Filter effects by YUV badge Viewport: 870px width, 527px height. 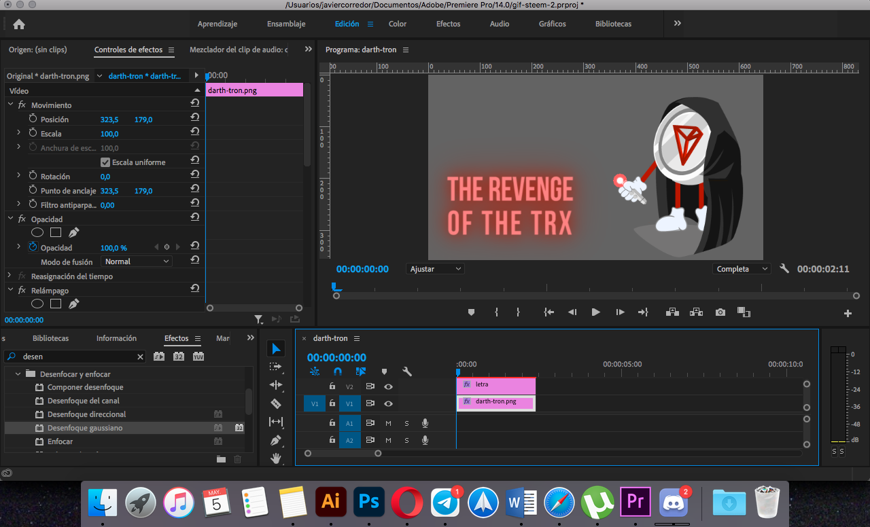click(198, 356)
